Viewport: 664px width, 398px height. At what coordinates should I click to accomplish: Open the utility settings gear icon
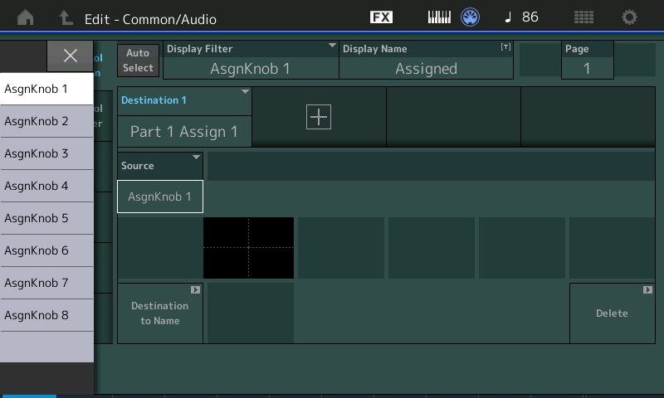[x=630, y=17]
